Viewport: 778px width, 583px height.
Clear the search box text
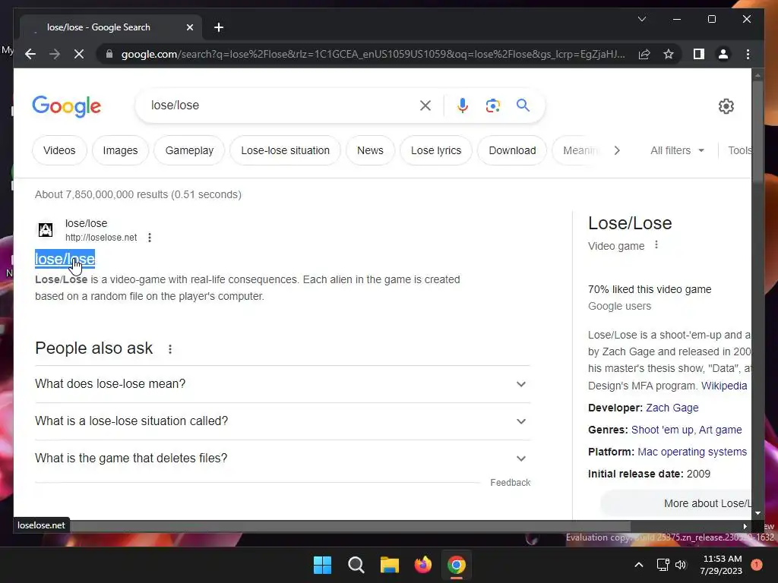coord(425,106)
